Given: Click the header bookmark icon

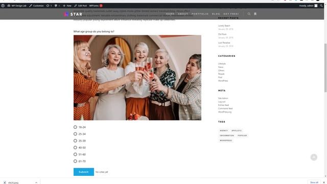Looking at the screenshot, I should (x=255, y=14).
